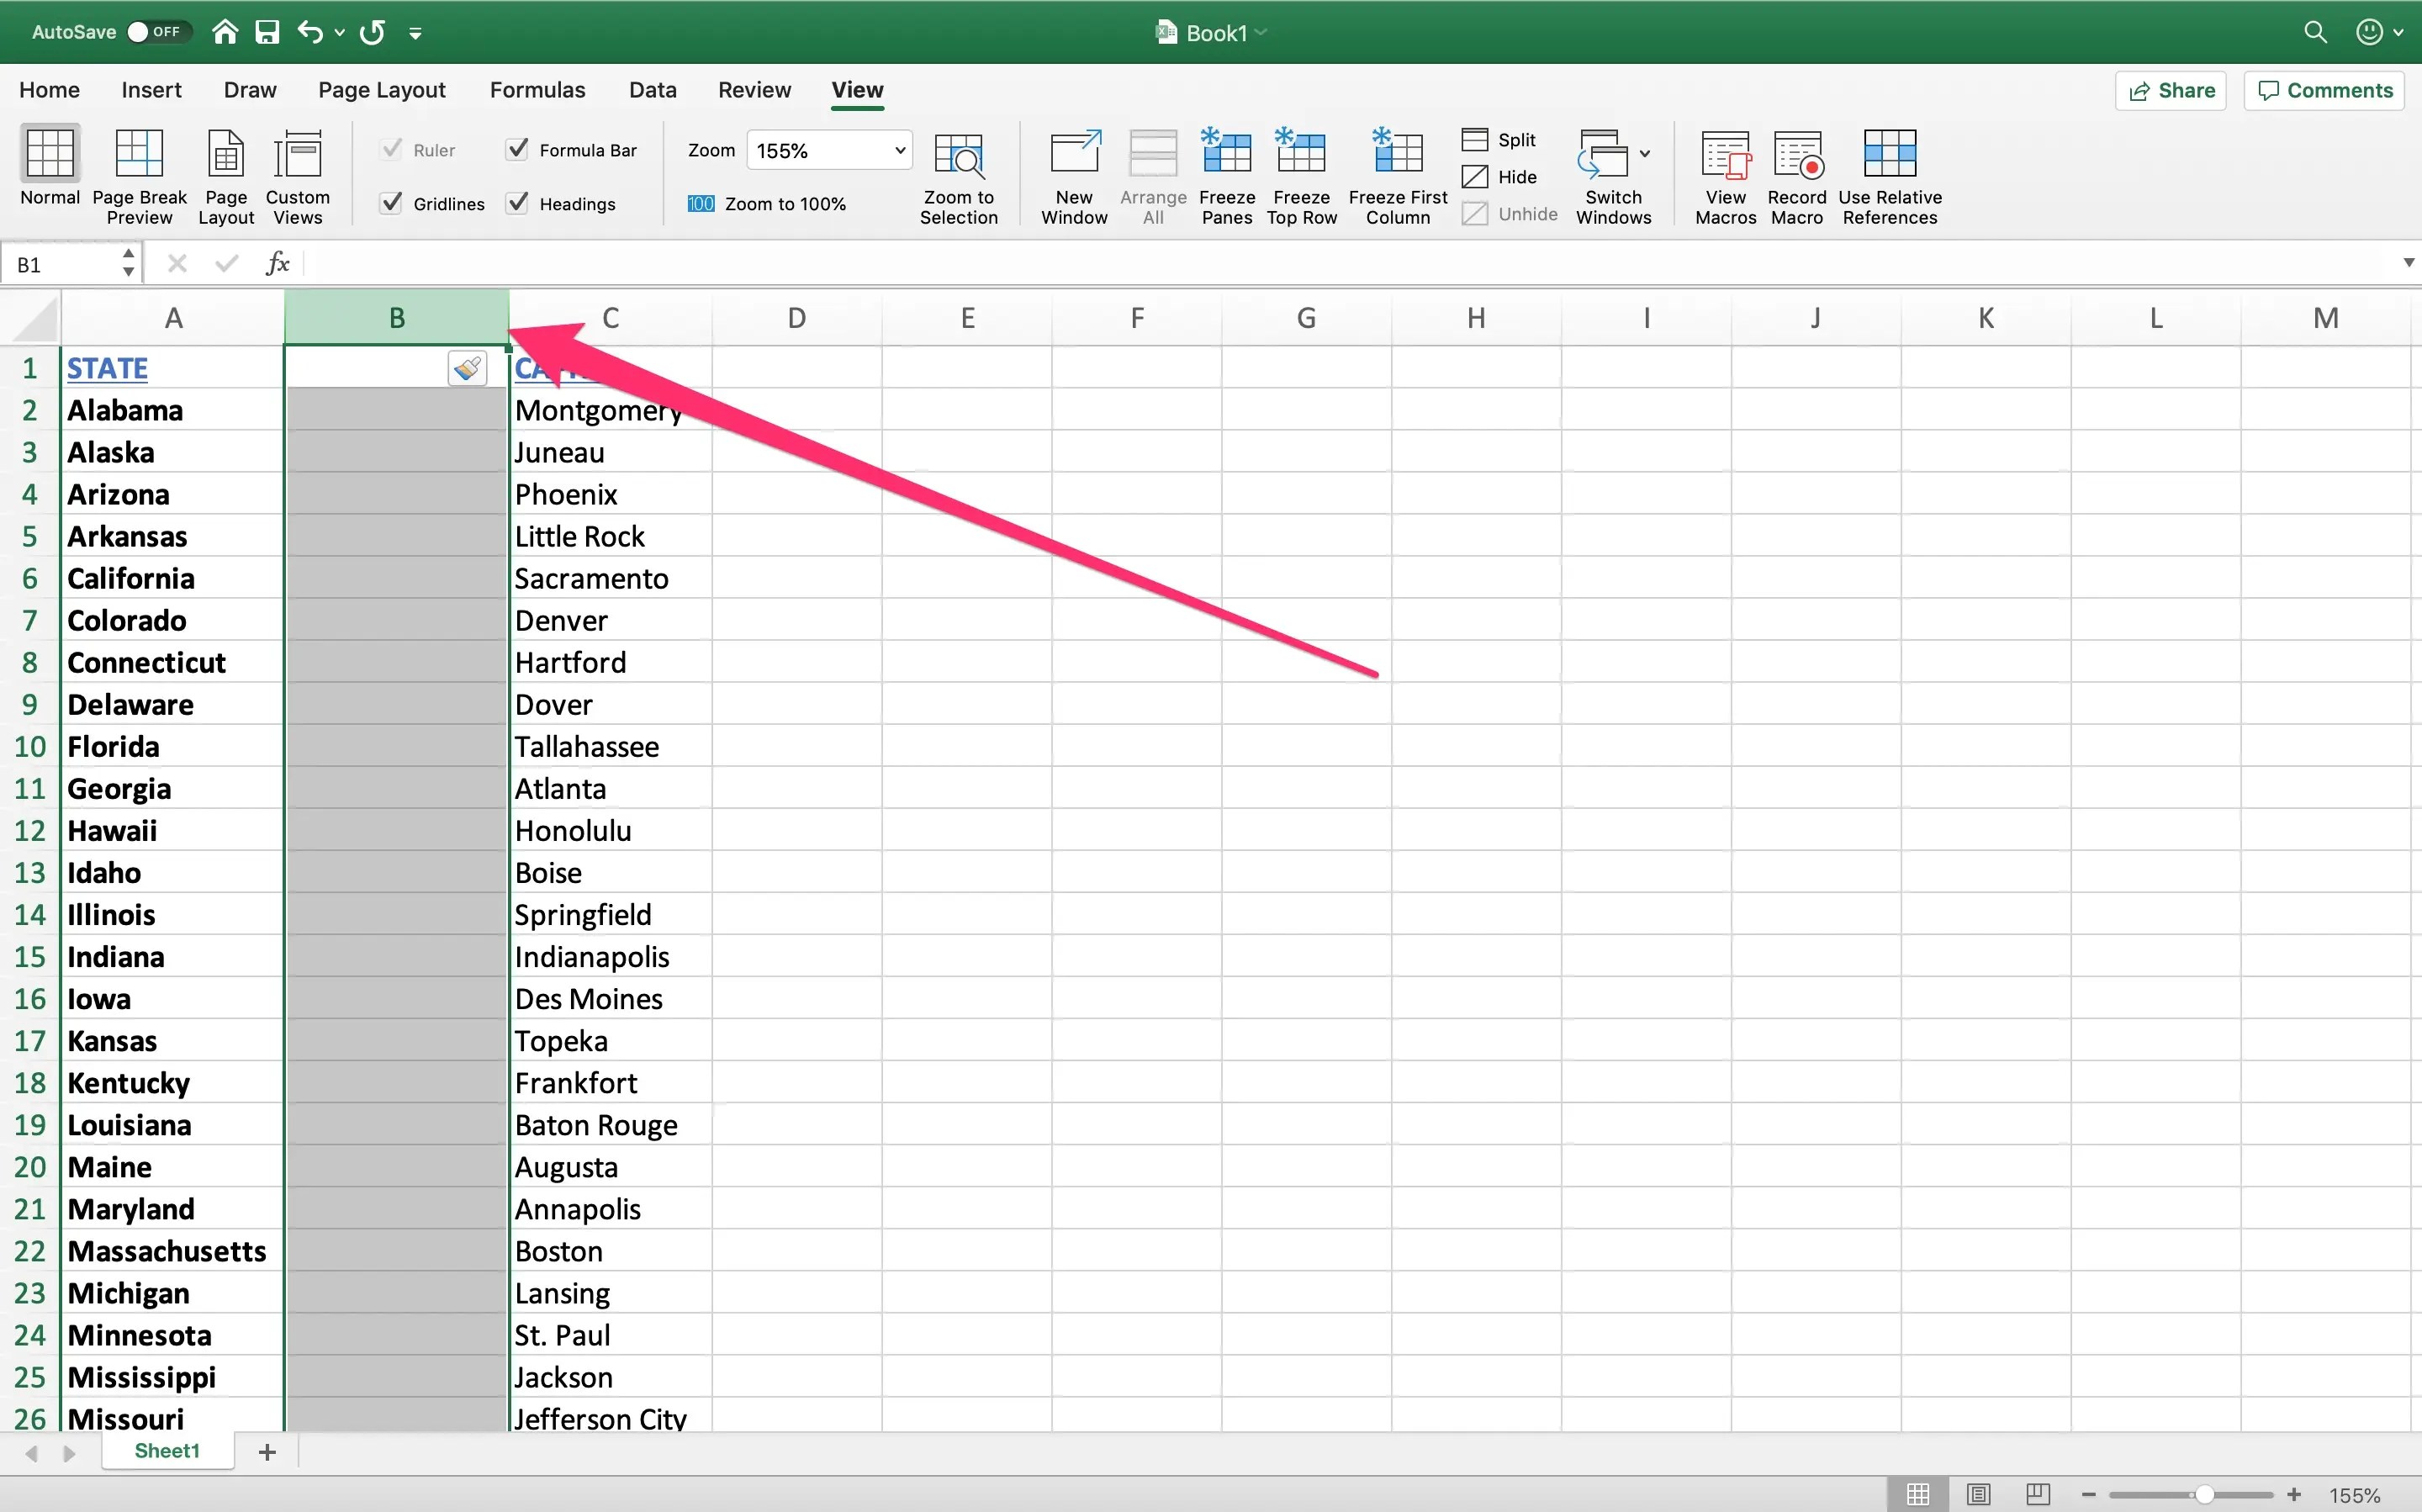Click the zoom slider in status bar
This screenshot has width=2422, height=1512.
(x=2203, y=1494)
